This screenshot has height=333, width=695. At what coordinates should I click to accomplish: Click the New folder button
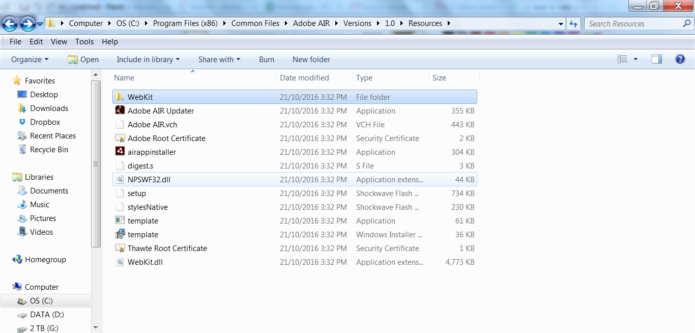[311, 60]
